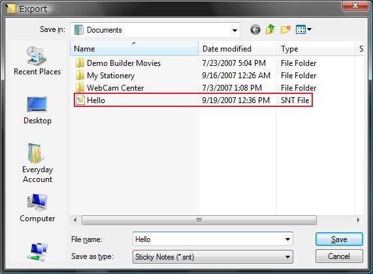
Task: Open the View menu icon
Action: pyautogui.click(x=304, y=30)
